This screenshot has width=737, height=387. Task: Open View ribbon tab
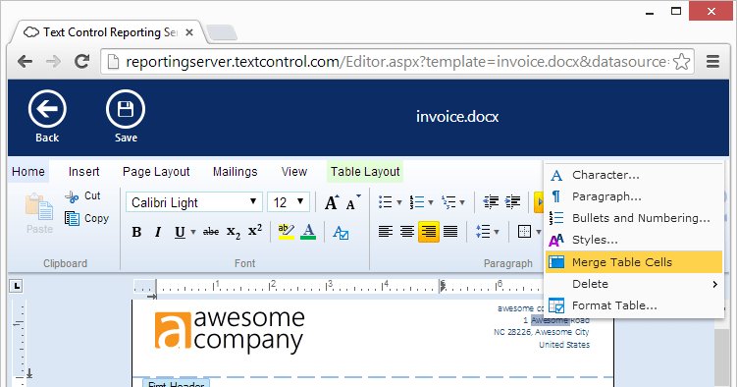point(294,172)
